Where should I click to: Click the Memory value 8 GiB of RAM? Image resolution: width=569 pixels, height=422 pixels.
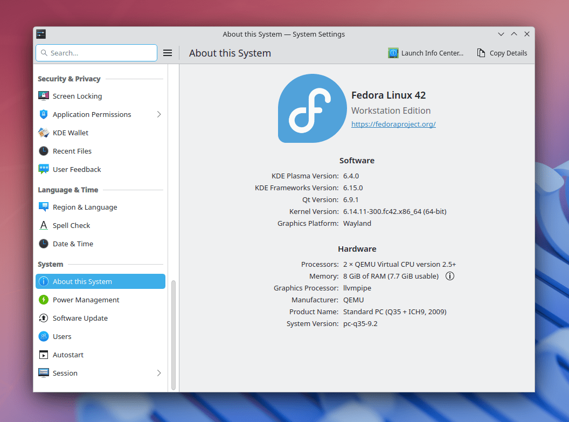tap(391, 276)
